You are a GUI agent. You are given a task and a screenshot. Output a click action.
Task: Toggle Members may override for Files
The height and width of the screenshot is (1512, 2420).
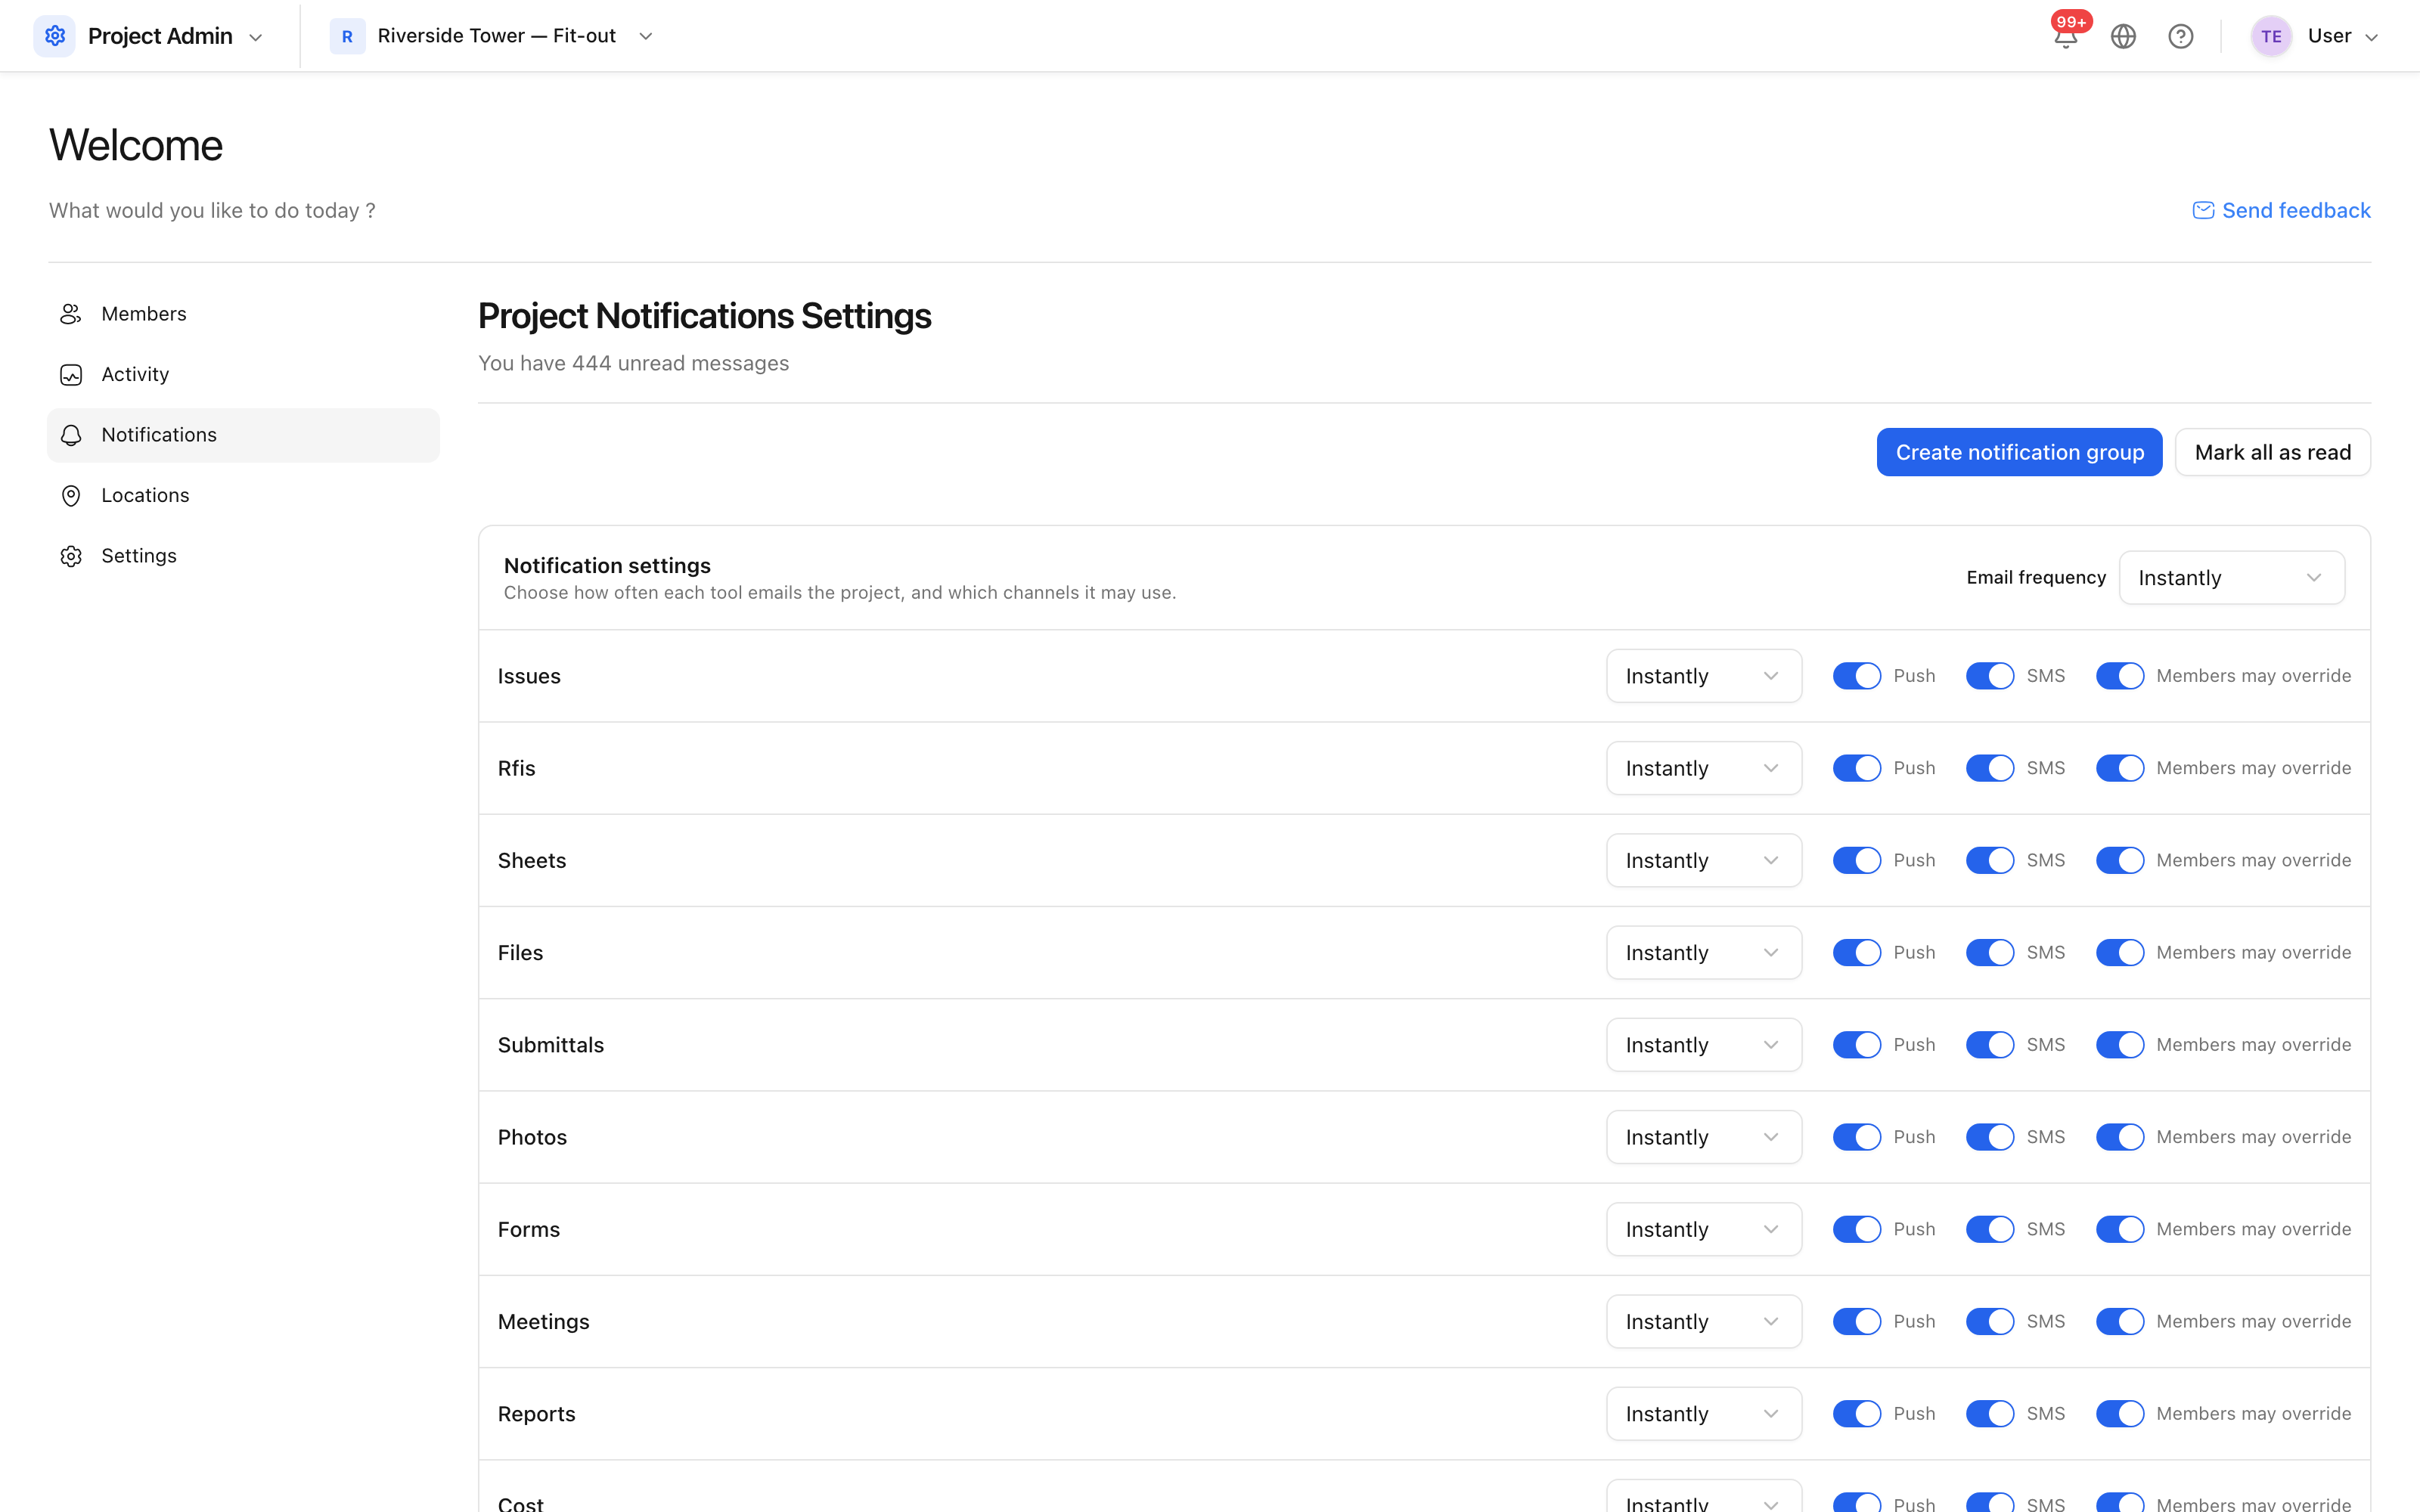2119,952
